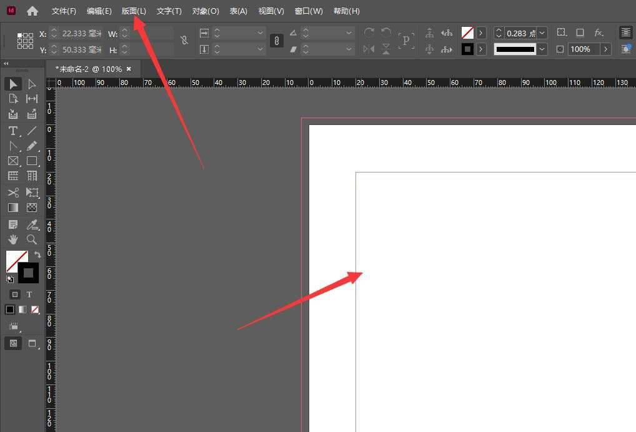Expand the stroke style line dropdown
The image size is (636, 432).
(x=542, y=49)
